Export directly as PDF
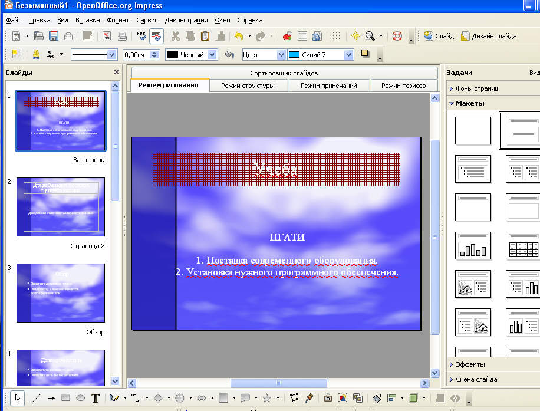The width and height of the screenshot is (540, 411). coord(107,36)
